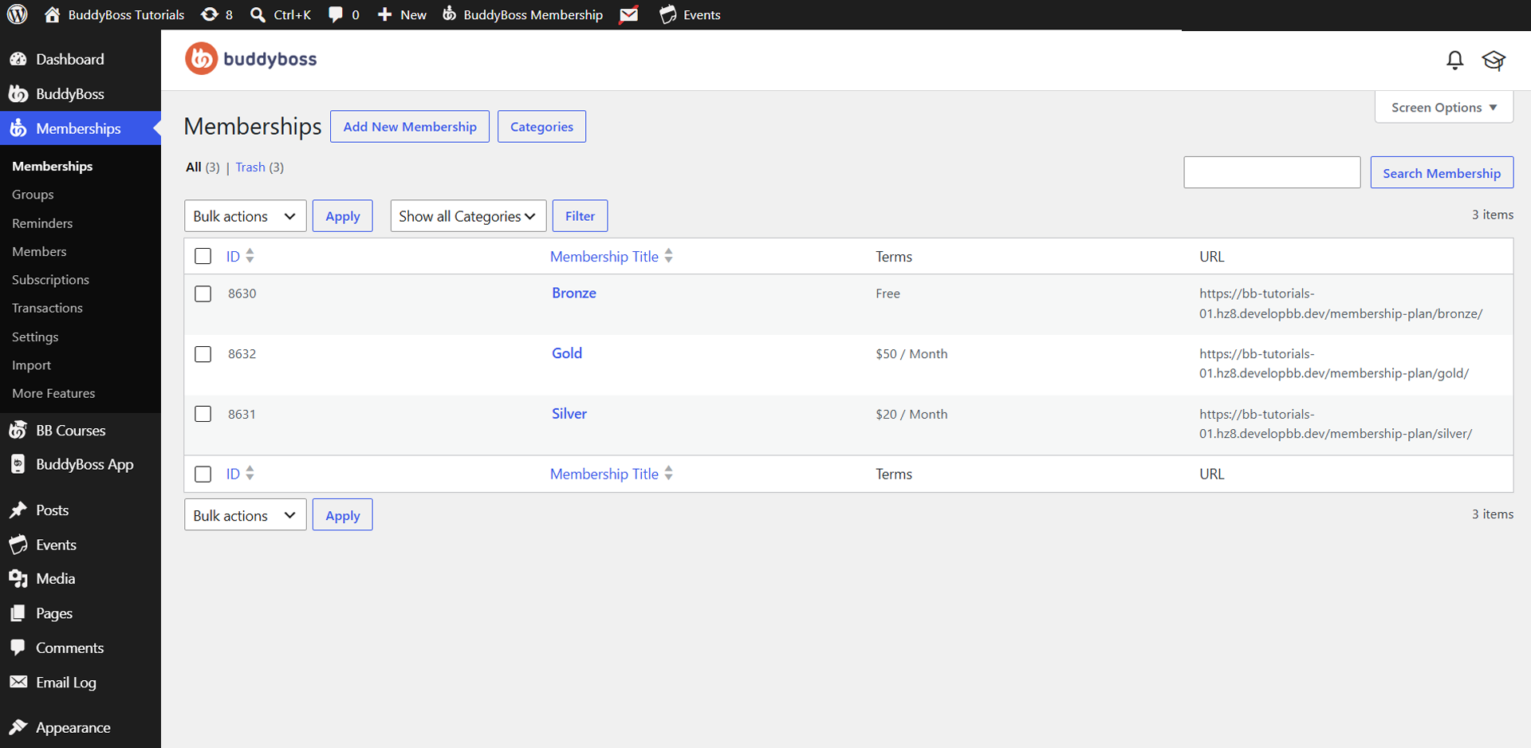The image size is (1531, 748).
Task: Open the comments bubble icon in admin bar
Action: (x=336, y=14)
